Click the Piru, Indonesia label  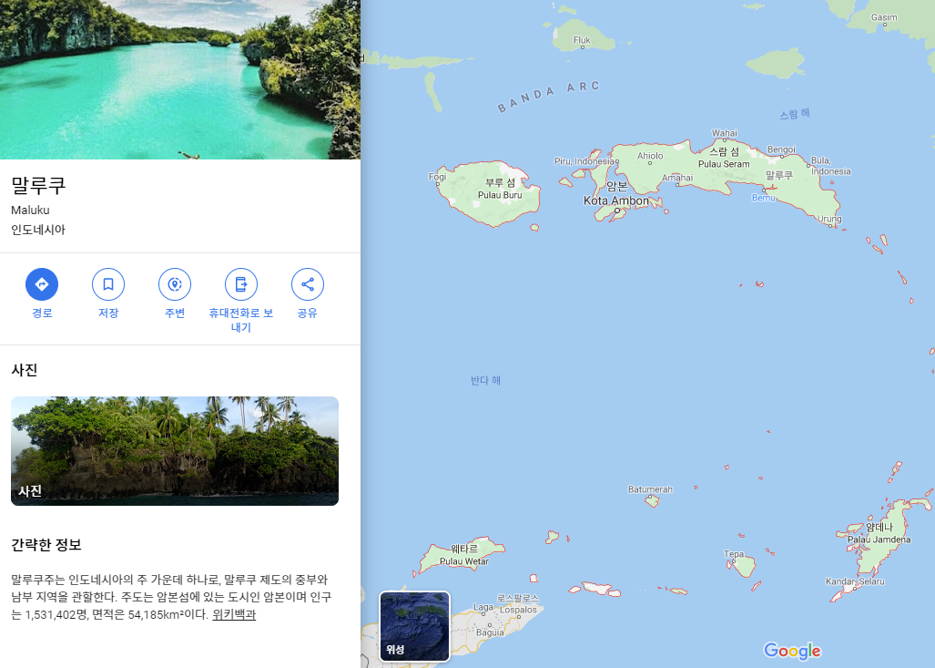[584, 161]
